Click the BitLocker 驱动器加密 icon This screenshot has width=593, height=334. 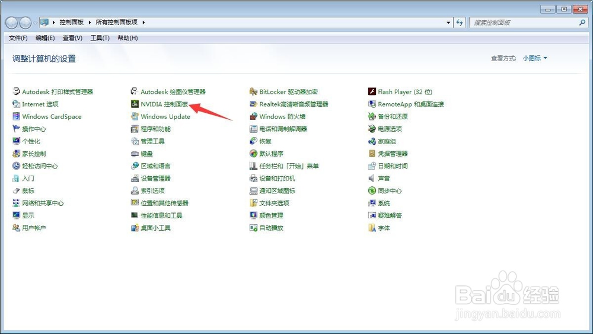tap(253, 91)
